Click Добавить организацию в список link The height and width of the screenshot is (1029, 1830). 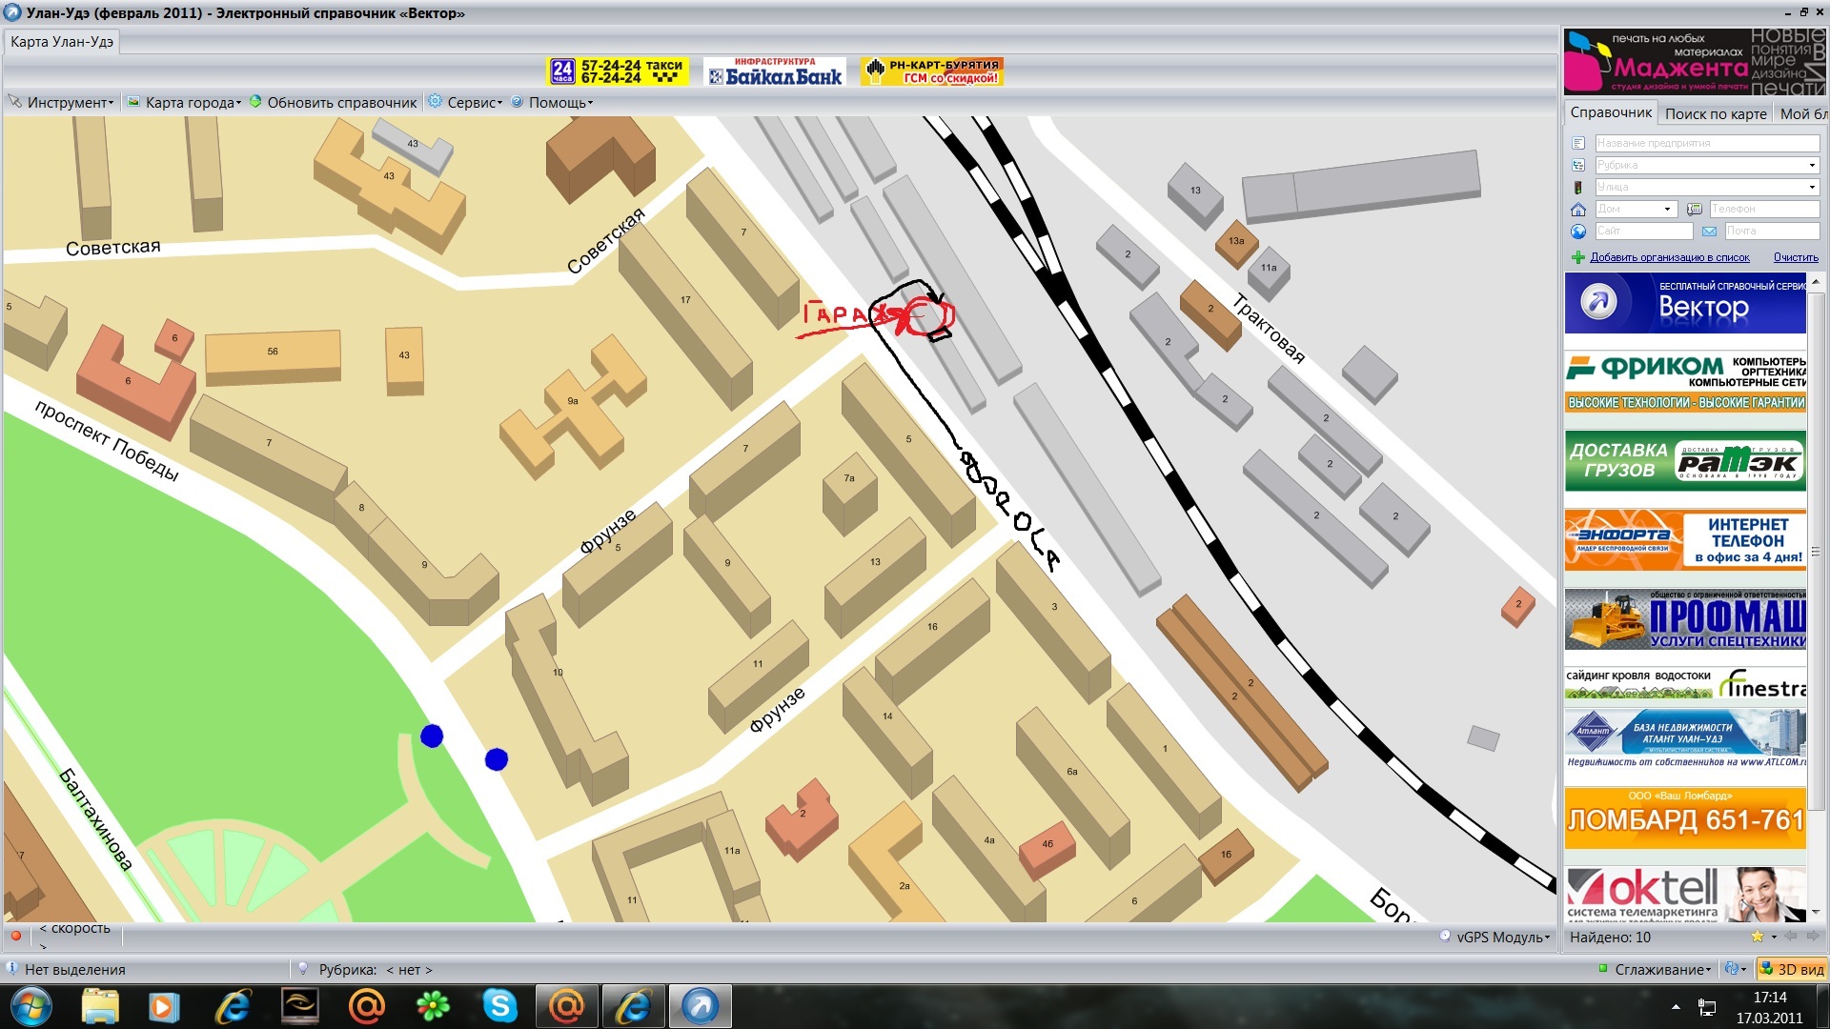pos(1669,257)
